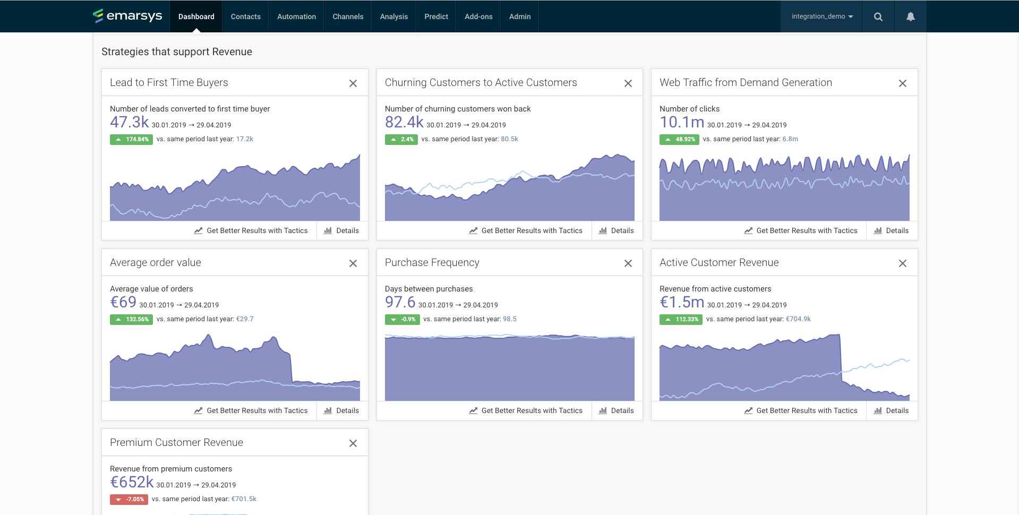Click trend icon in Churning Customers tactics
The width and height of the screenshot is (1019, 515).
(473, 231)
